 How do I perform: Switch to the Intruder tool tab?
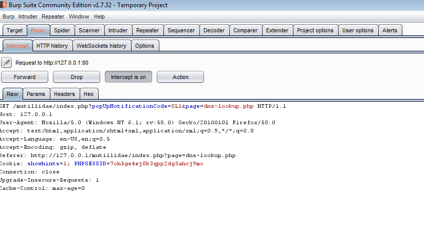click(x=118, y=30)
